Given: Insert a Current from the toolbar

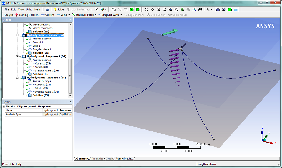Looking at the screenshot, I should coord(48,15).
